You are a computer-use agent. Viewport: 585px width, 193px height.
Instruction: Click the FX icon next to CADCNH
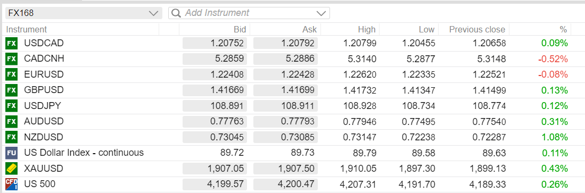11,59
